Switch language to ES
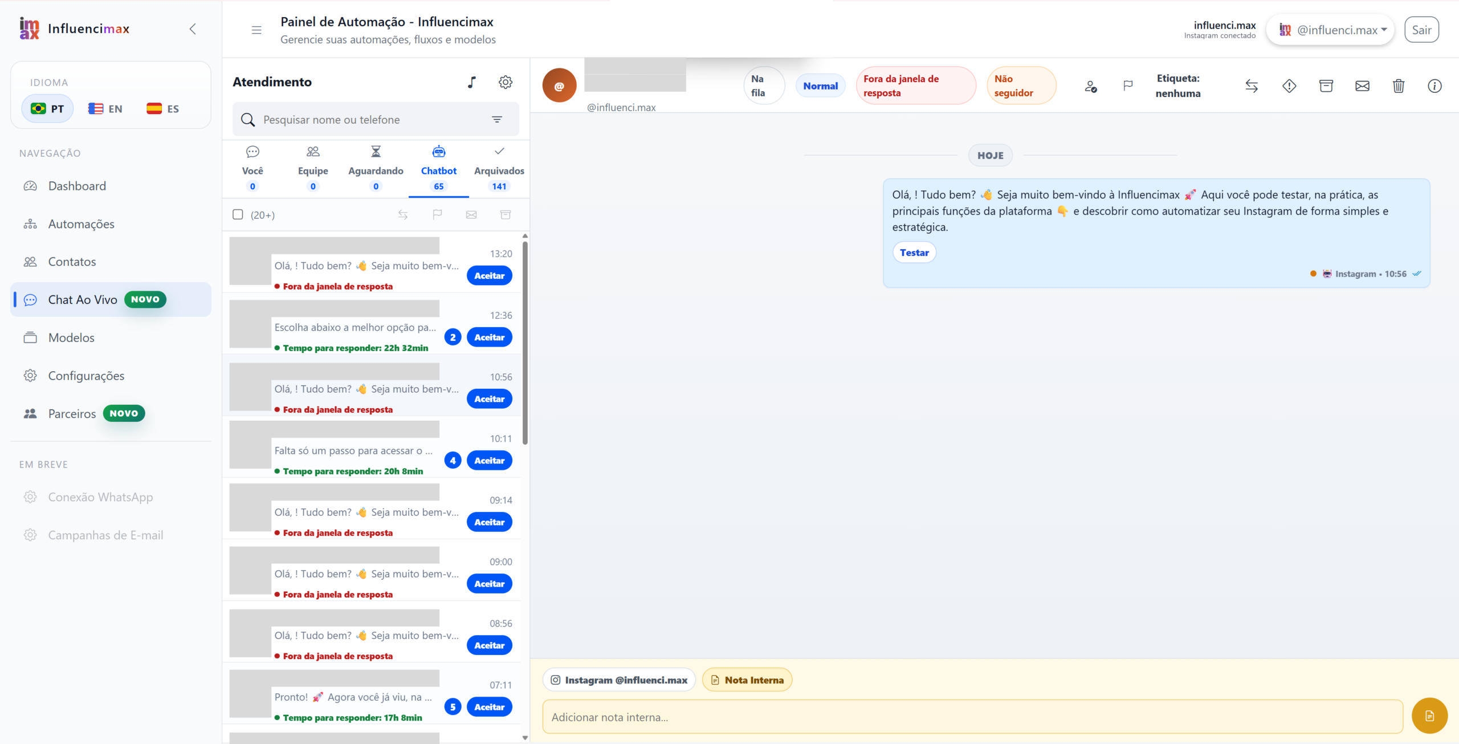Viewport: 1459px width, 744px height. (163, 108)
